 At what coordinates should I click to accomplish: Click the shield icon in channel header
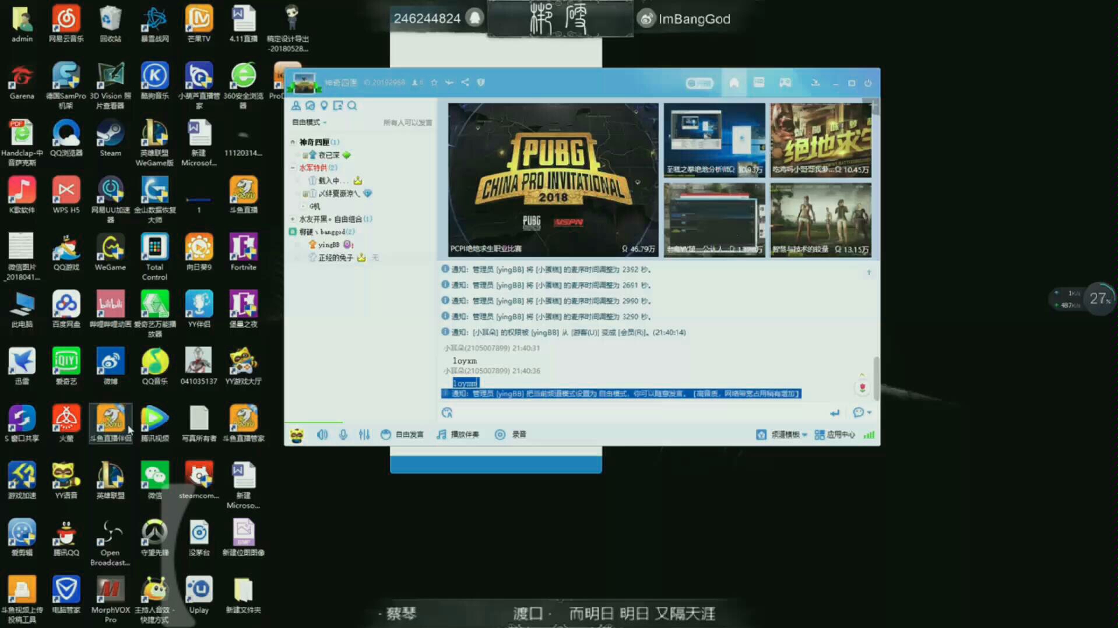pyautogui.click(x=481, y=83)
